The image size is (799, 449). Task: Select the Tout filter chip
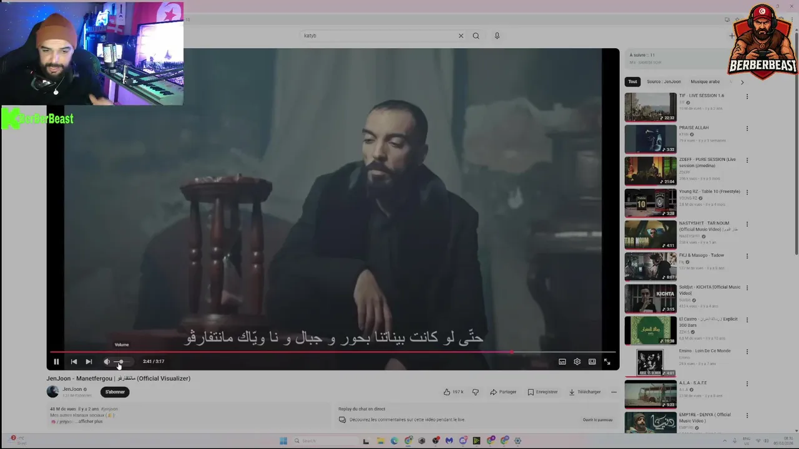pyautogui.click(x=633, y=82)
